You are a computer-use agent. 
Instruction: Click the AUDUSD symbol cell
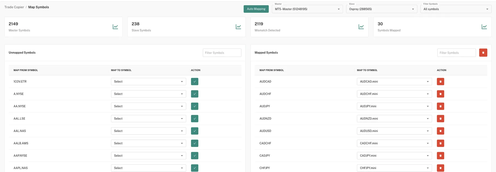pyautogui.click(x=265, y=131)
